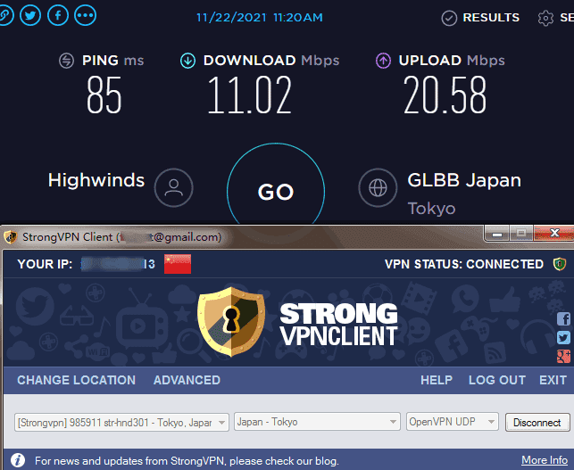Select the GLBB Japan server name
This screenshot has height=470, width=574.
464,180
